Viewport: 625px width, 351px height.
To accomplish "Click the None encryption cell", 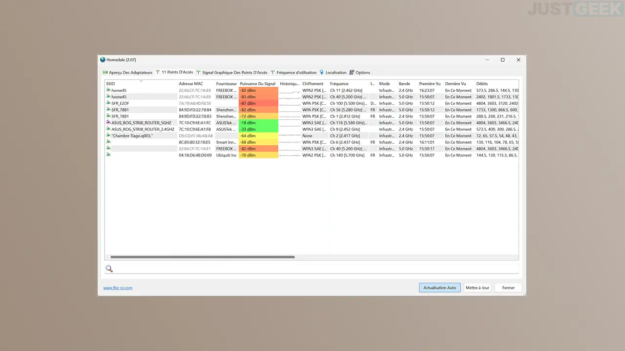I will (307, 136).
